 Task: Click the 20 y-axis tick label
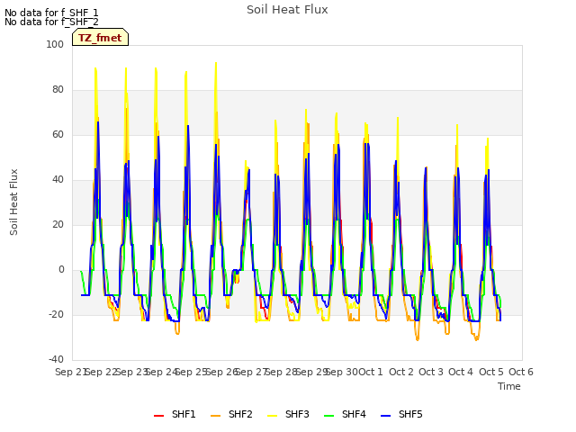click(58, 224)
